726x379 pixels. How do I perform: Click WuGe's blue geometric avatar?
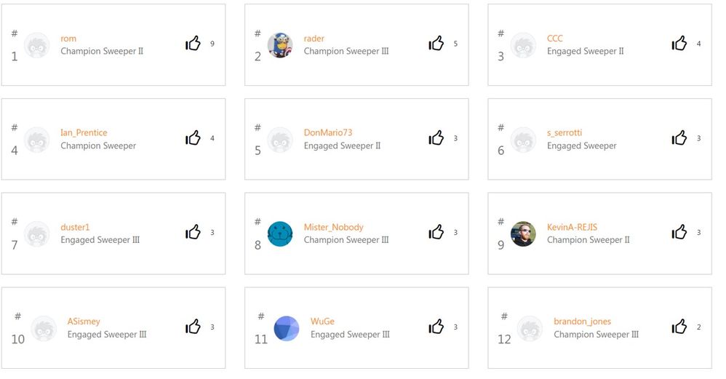pos(287,329)
